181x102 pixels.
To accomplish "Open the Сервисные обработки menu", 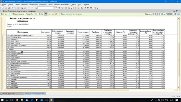I will pyautogui.click(x=62, y=5).
